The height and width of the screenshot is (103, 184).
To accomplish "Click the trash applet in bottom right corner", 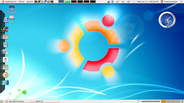I will click(182, 101).
